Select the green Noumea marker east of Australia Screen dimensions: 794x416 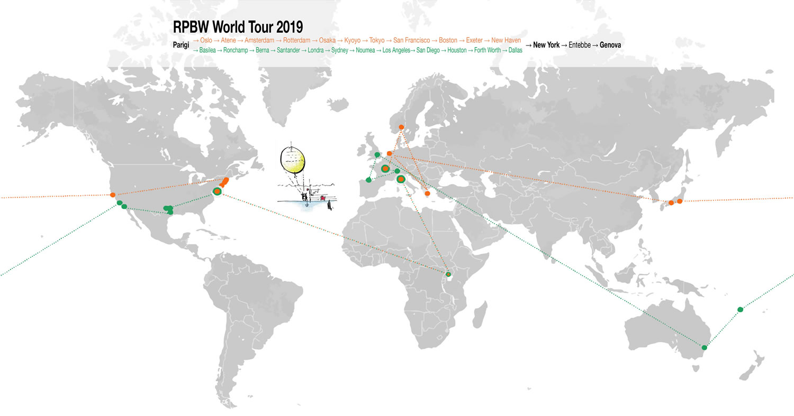[x=740, y=309]
